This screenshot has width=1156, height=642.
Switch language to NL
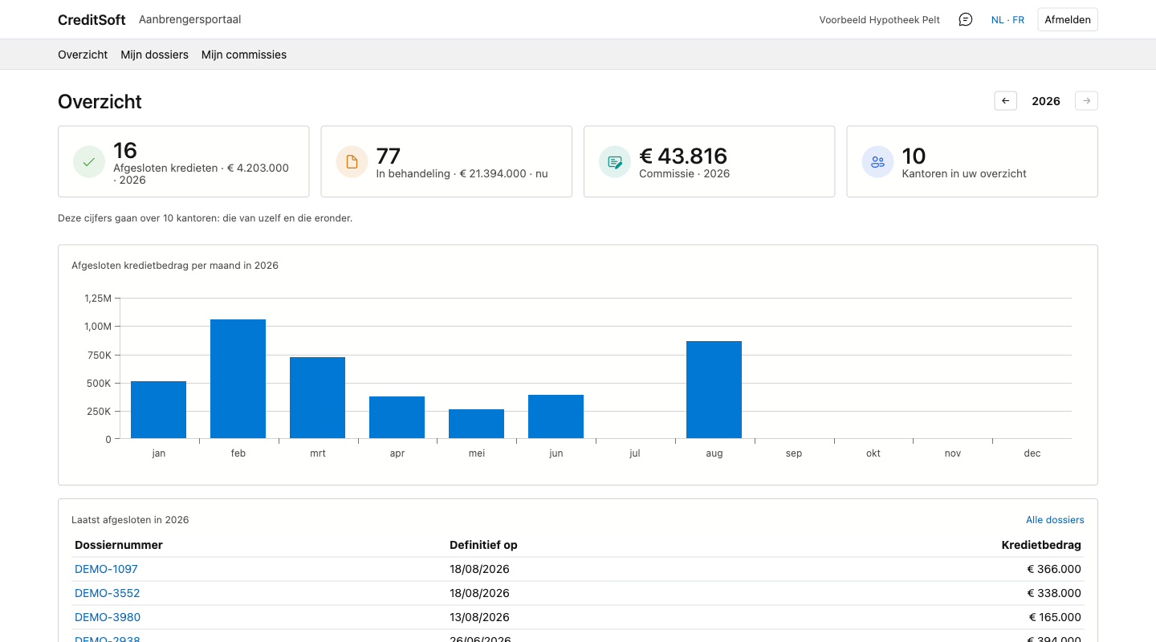point(997,20)
